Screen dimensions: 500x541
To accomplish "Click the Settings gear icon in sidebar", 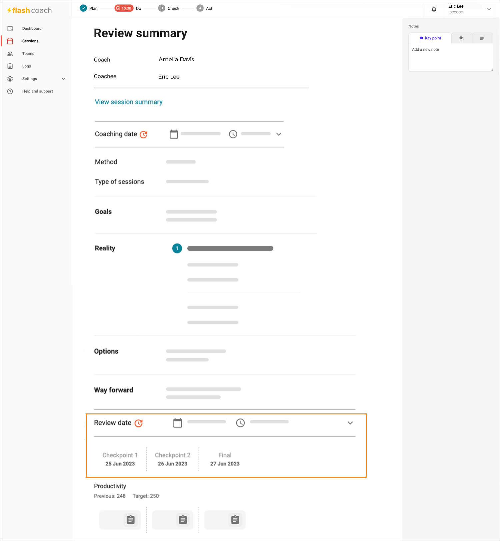I will click(10, 79).
